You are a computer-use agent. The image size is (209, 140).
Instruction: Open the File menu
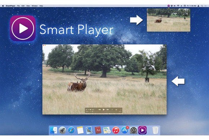coord(18,6)
